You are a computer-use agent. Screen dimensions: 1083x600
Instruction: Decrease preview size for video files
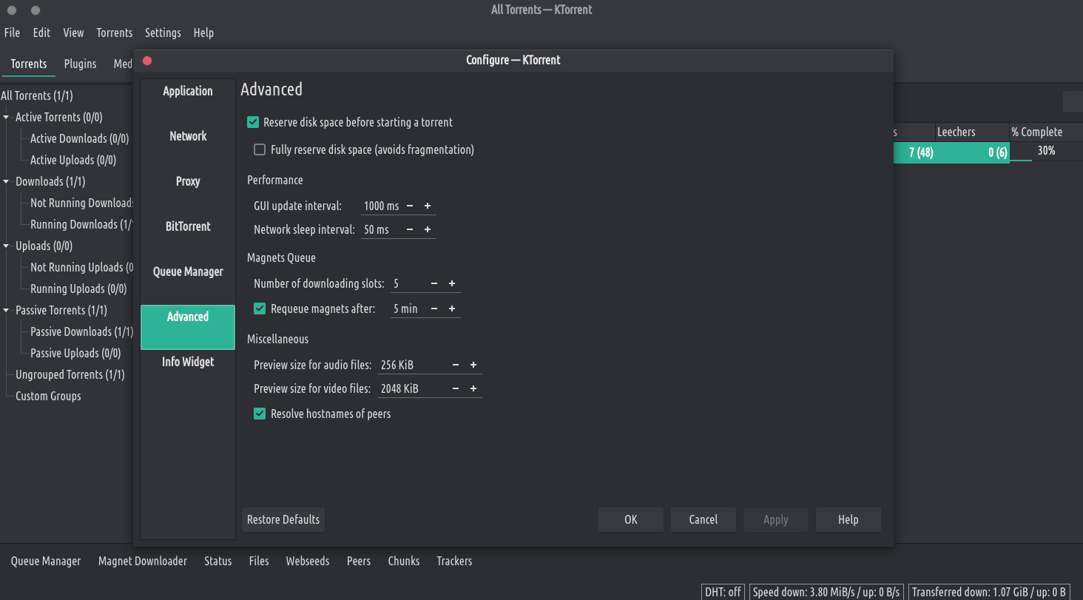(456, 389)
